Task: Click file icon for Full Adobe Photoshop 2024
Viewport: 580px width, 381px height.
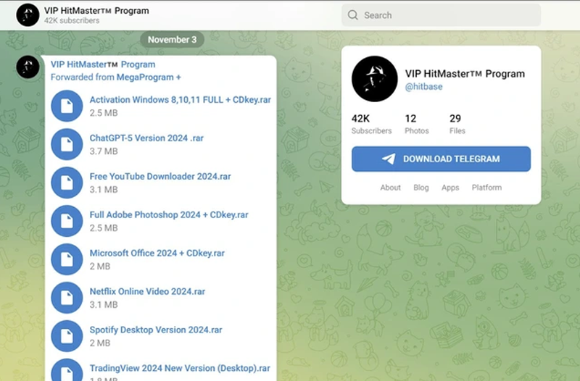Action: [67, 221]
